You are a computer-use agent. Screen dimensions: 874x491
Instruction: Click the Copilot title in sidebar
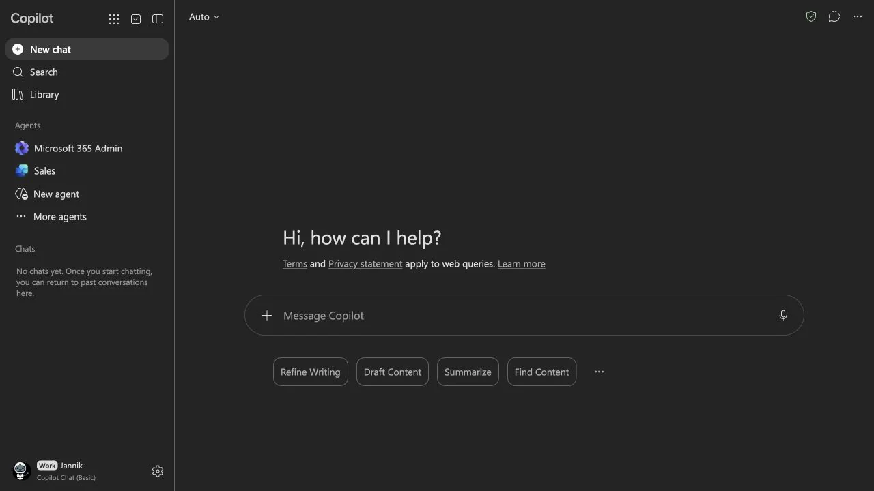click(x=32, y=18)
